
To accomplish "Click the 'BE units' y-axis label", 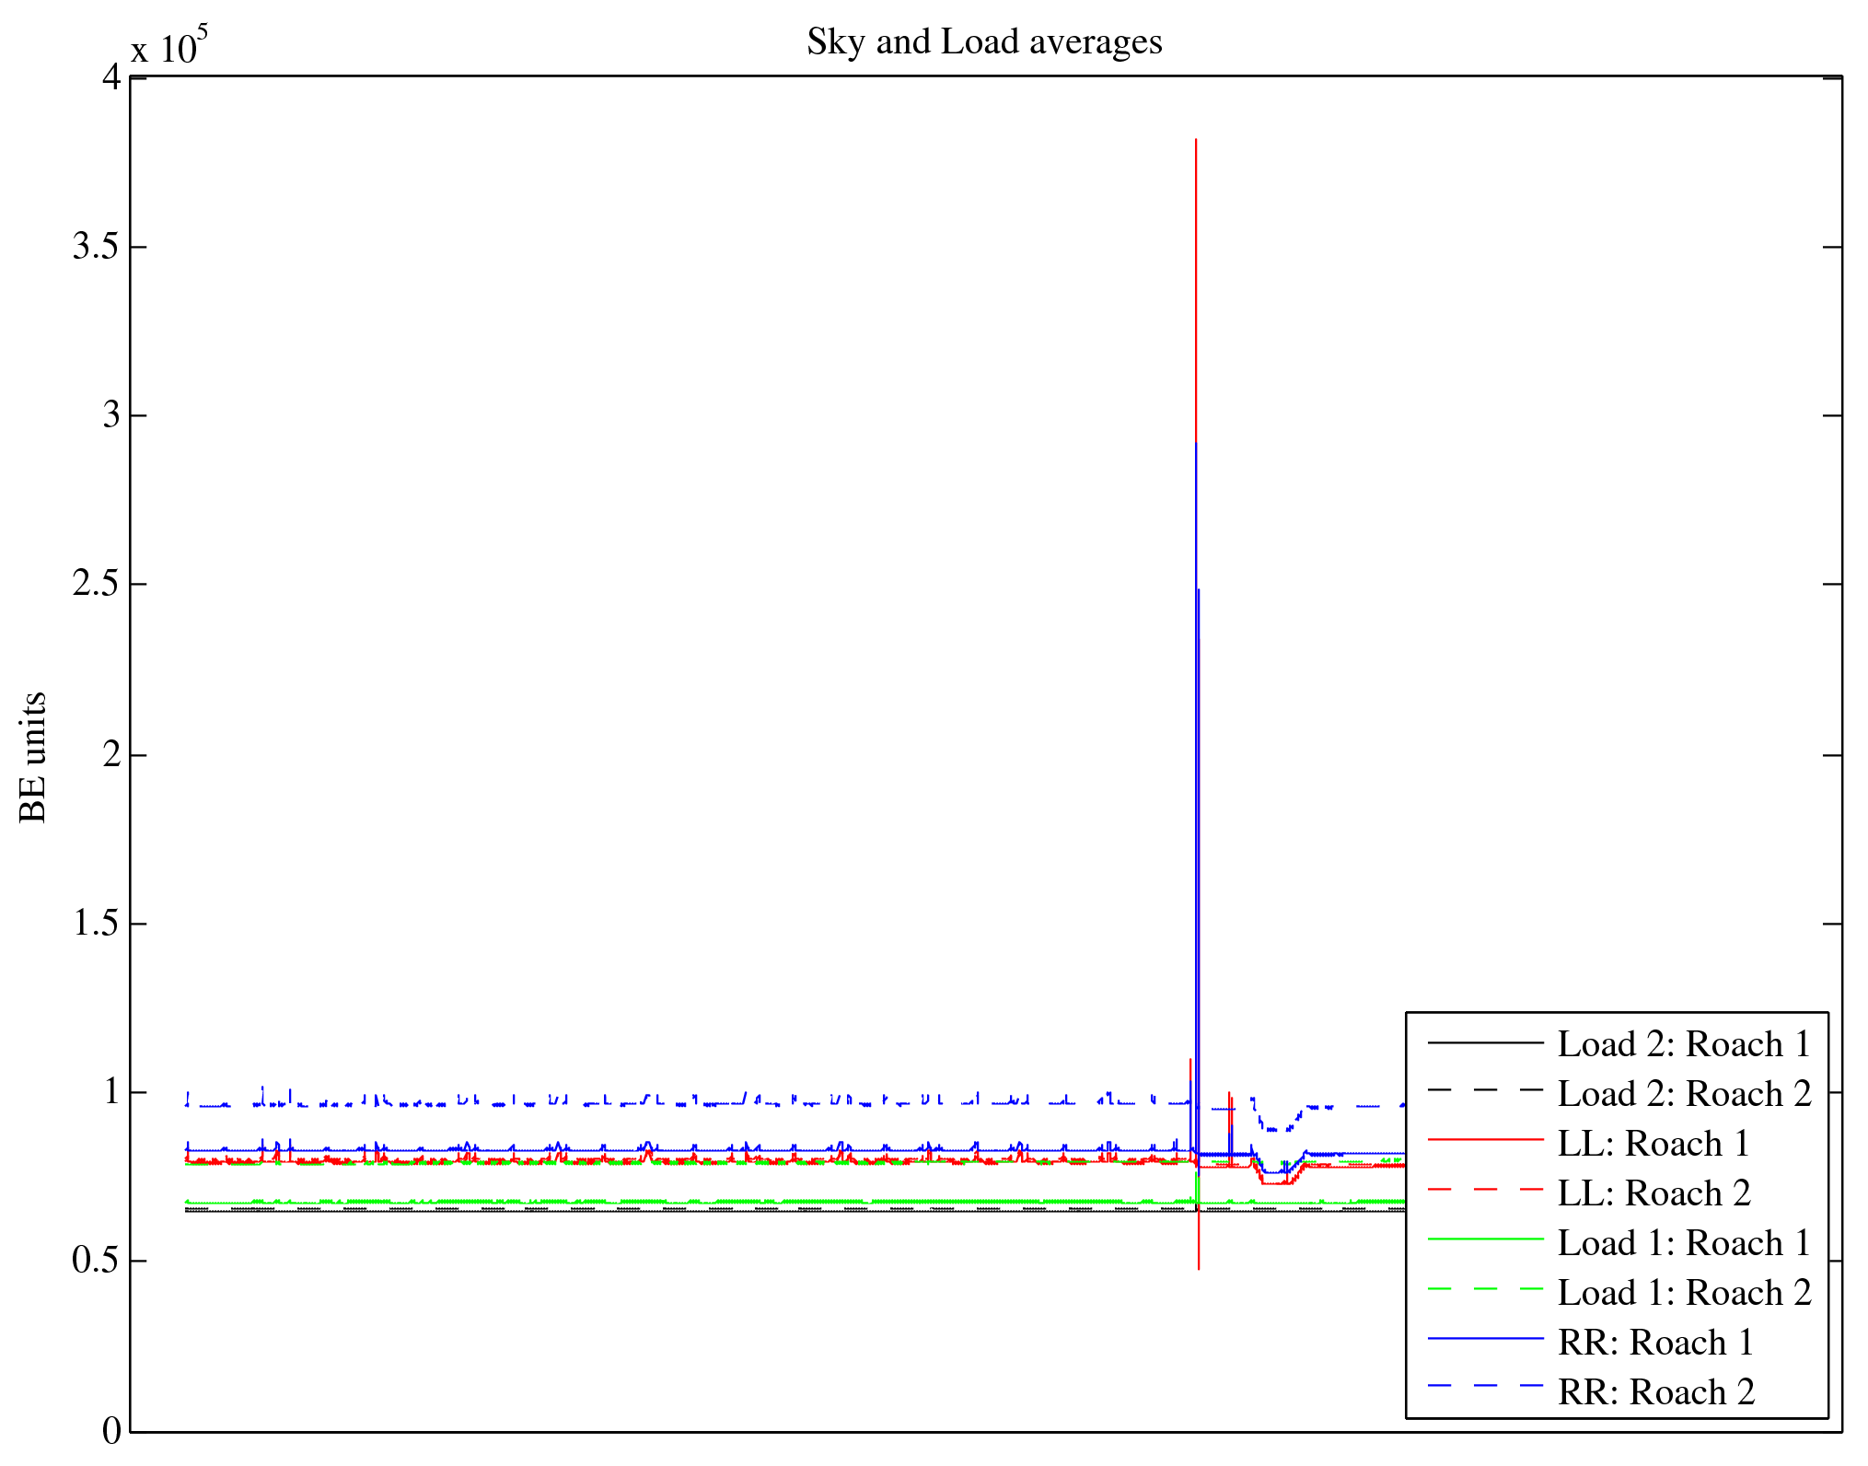I will pos(33,757).
